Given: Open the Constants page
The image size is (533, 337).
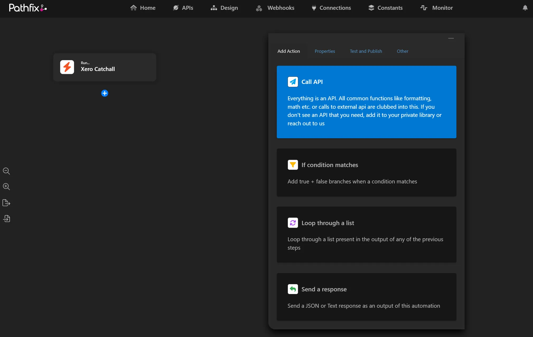Looking at the screenshot, I should pos(385,8).
